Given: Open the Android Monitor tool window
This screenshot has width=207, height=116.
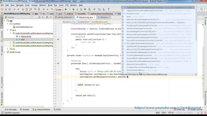Looking at the screenshot, I should pos(41,110).
